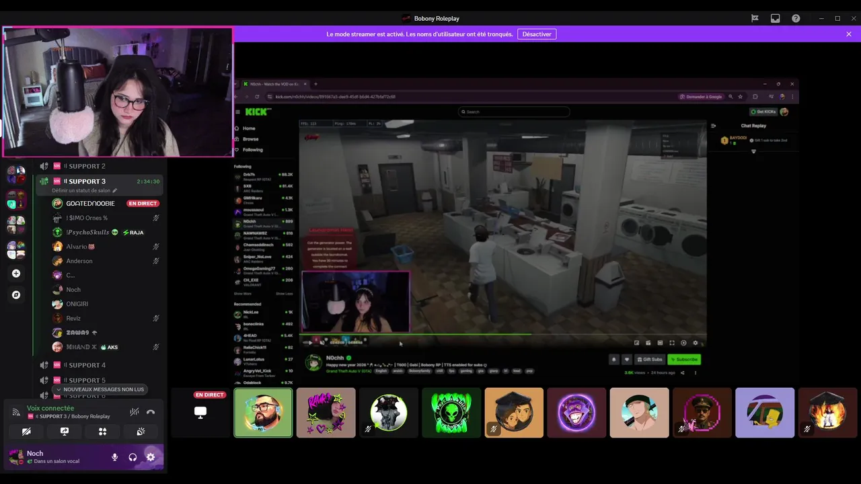Screen dimensions: 861x484
Task: Toggle noise suppression icon in voice panel
Action: [135, 412]
